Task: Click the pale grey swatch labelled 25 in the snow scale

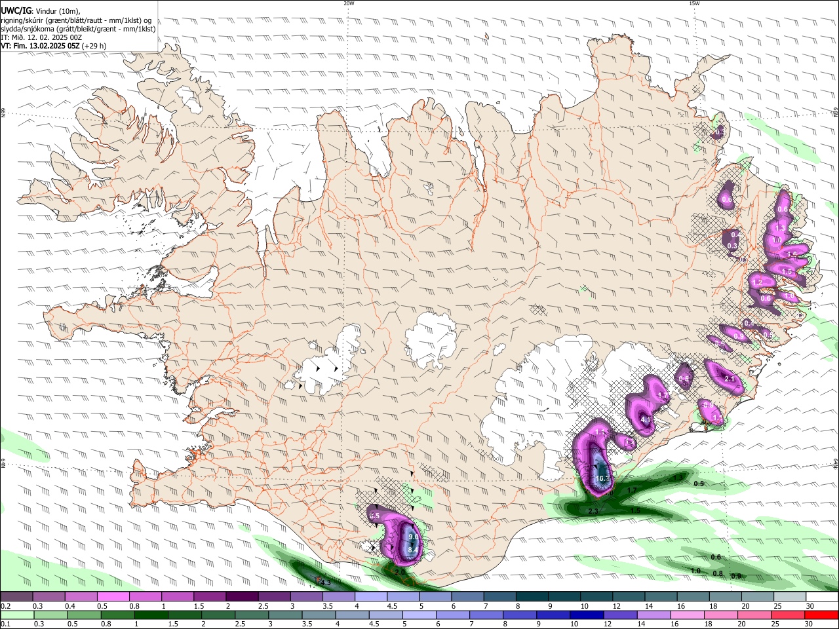Action: [x=789, y=596]
